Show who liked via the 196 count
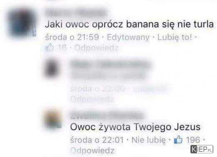217x157 pixels. 193,140
